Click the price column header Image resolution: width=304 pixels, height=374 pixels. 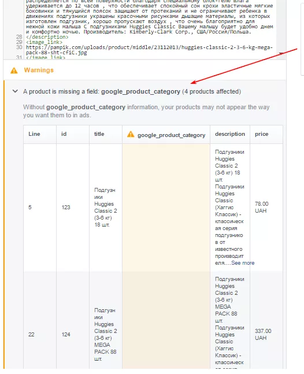266,134
